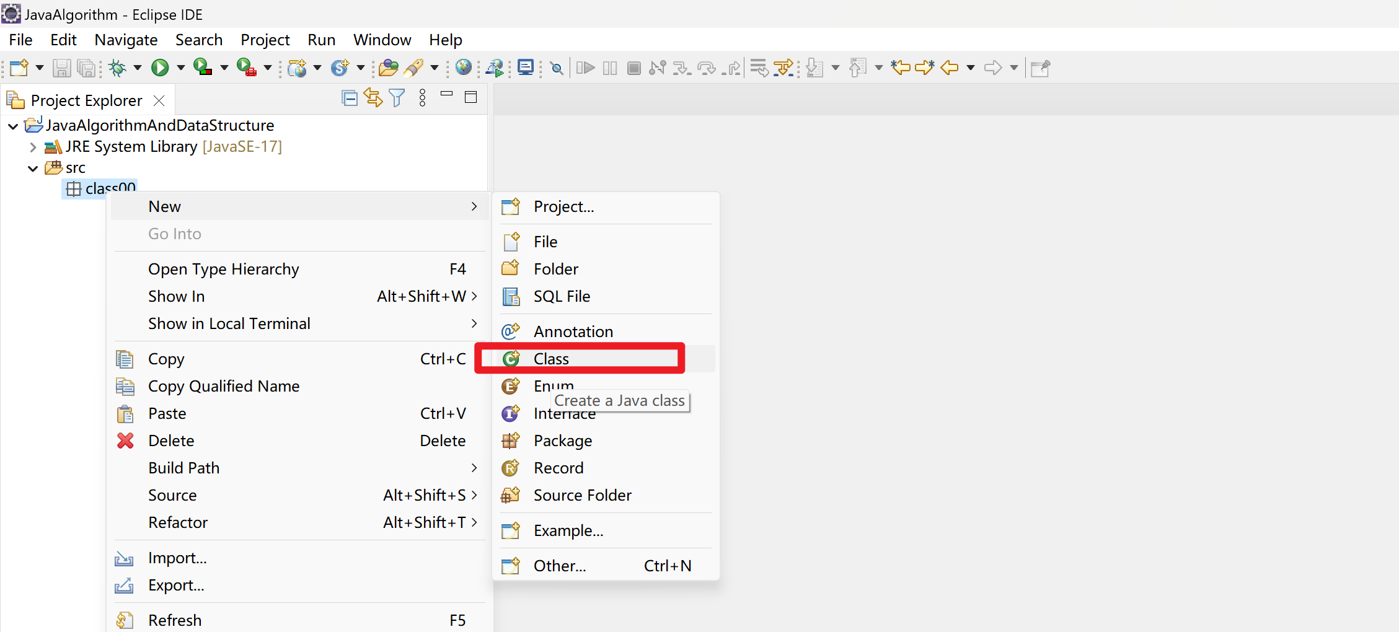Expand the JRE System Library node
The height and width of the screenshot is (632, 1399).
(x=33, y=147)
